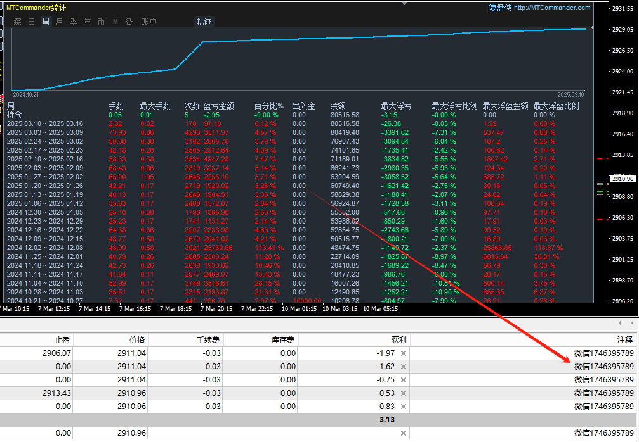Click the 百分比% column heading
The image size is (639, 442).
268,106
